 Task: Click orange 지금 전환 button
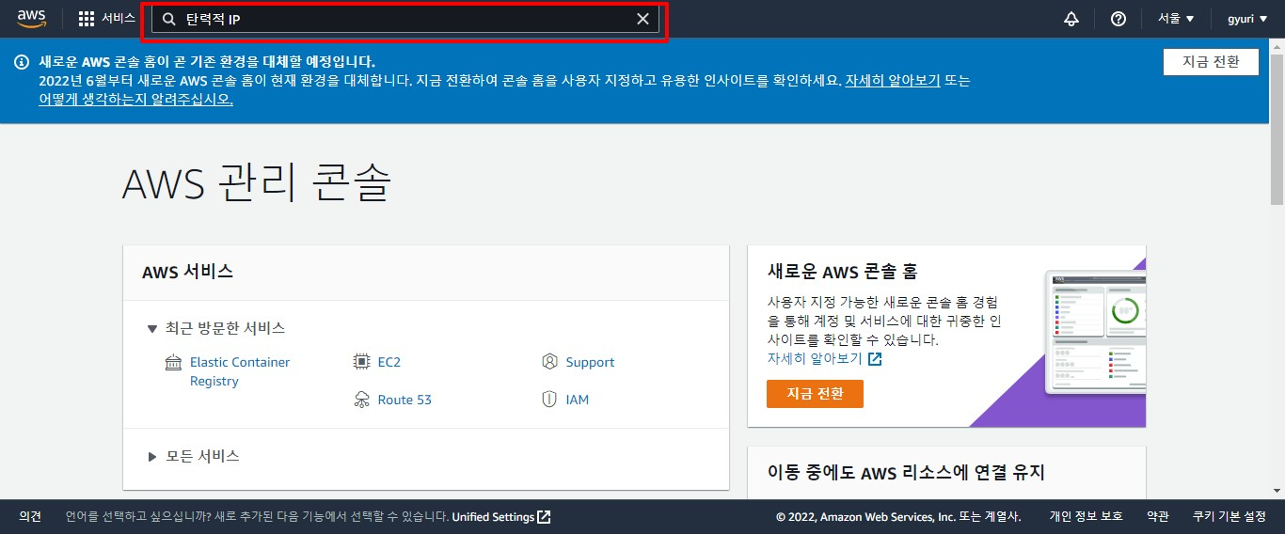815,394
